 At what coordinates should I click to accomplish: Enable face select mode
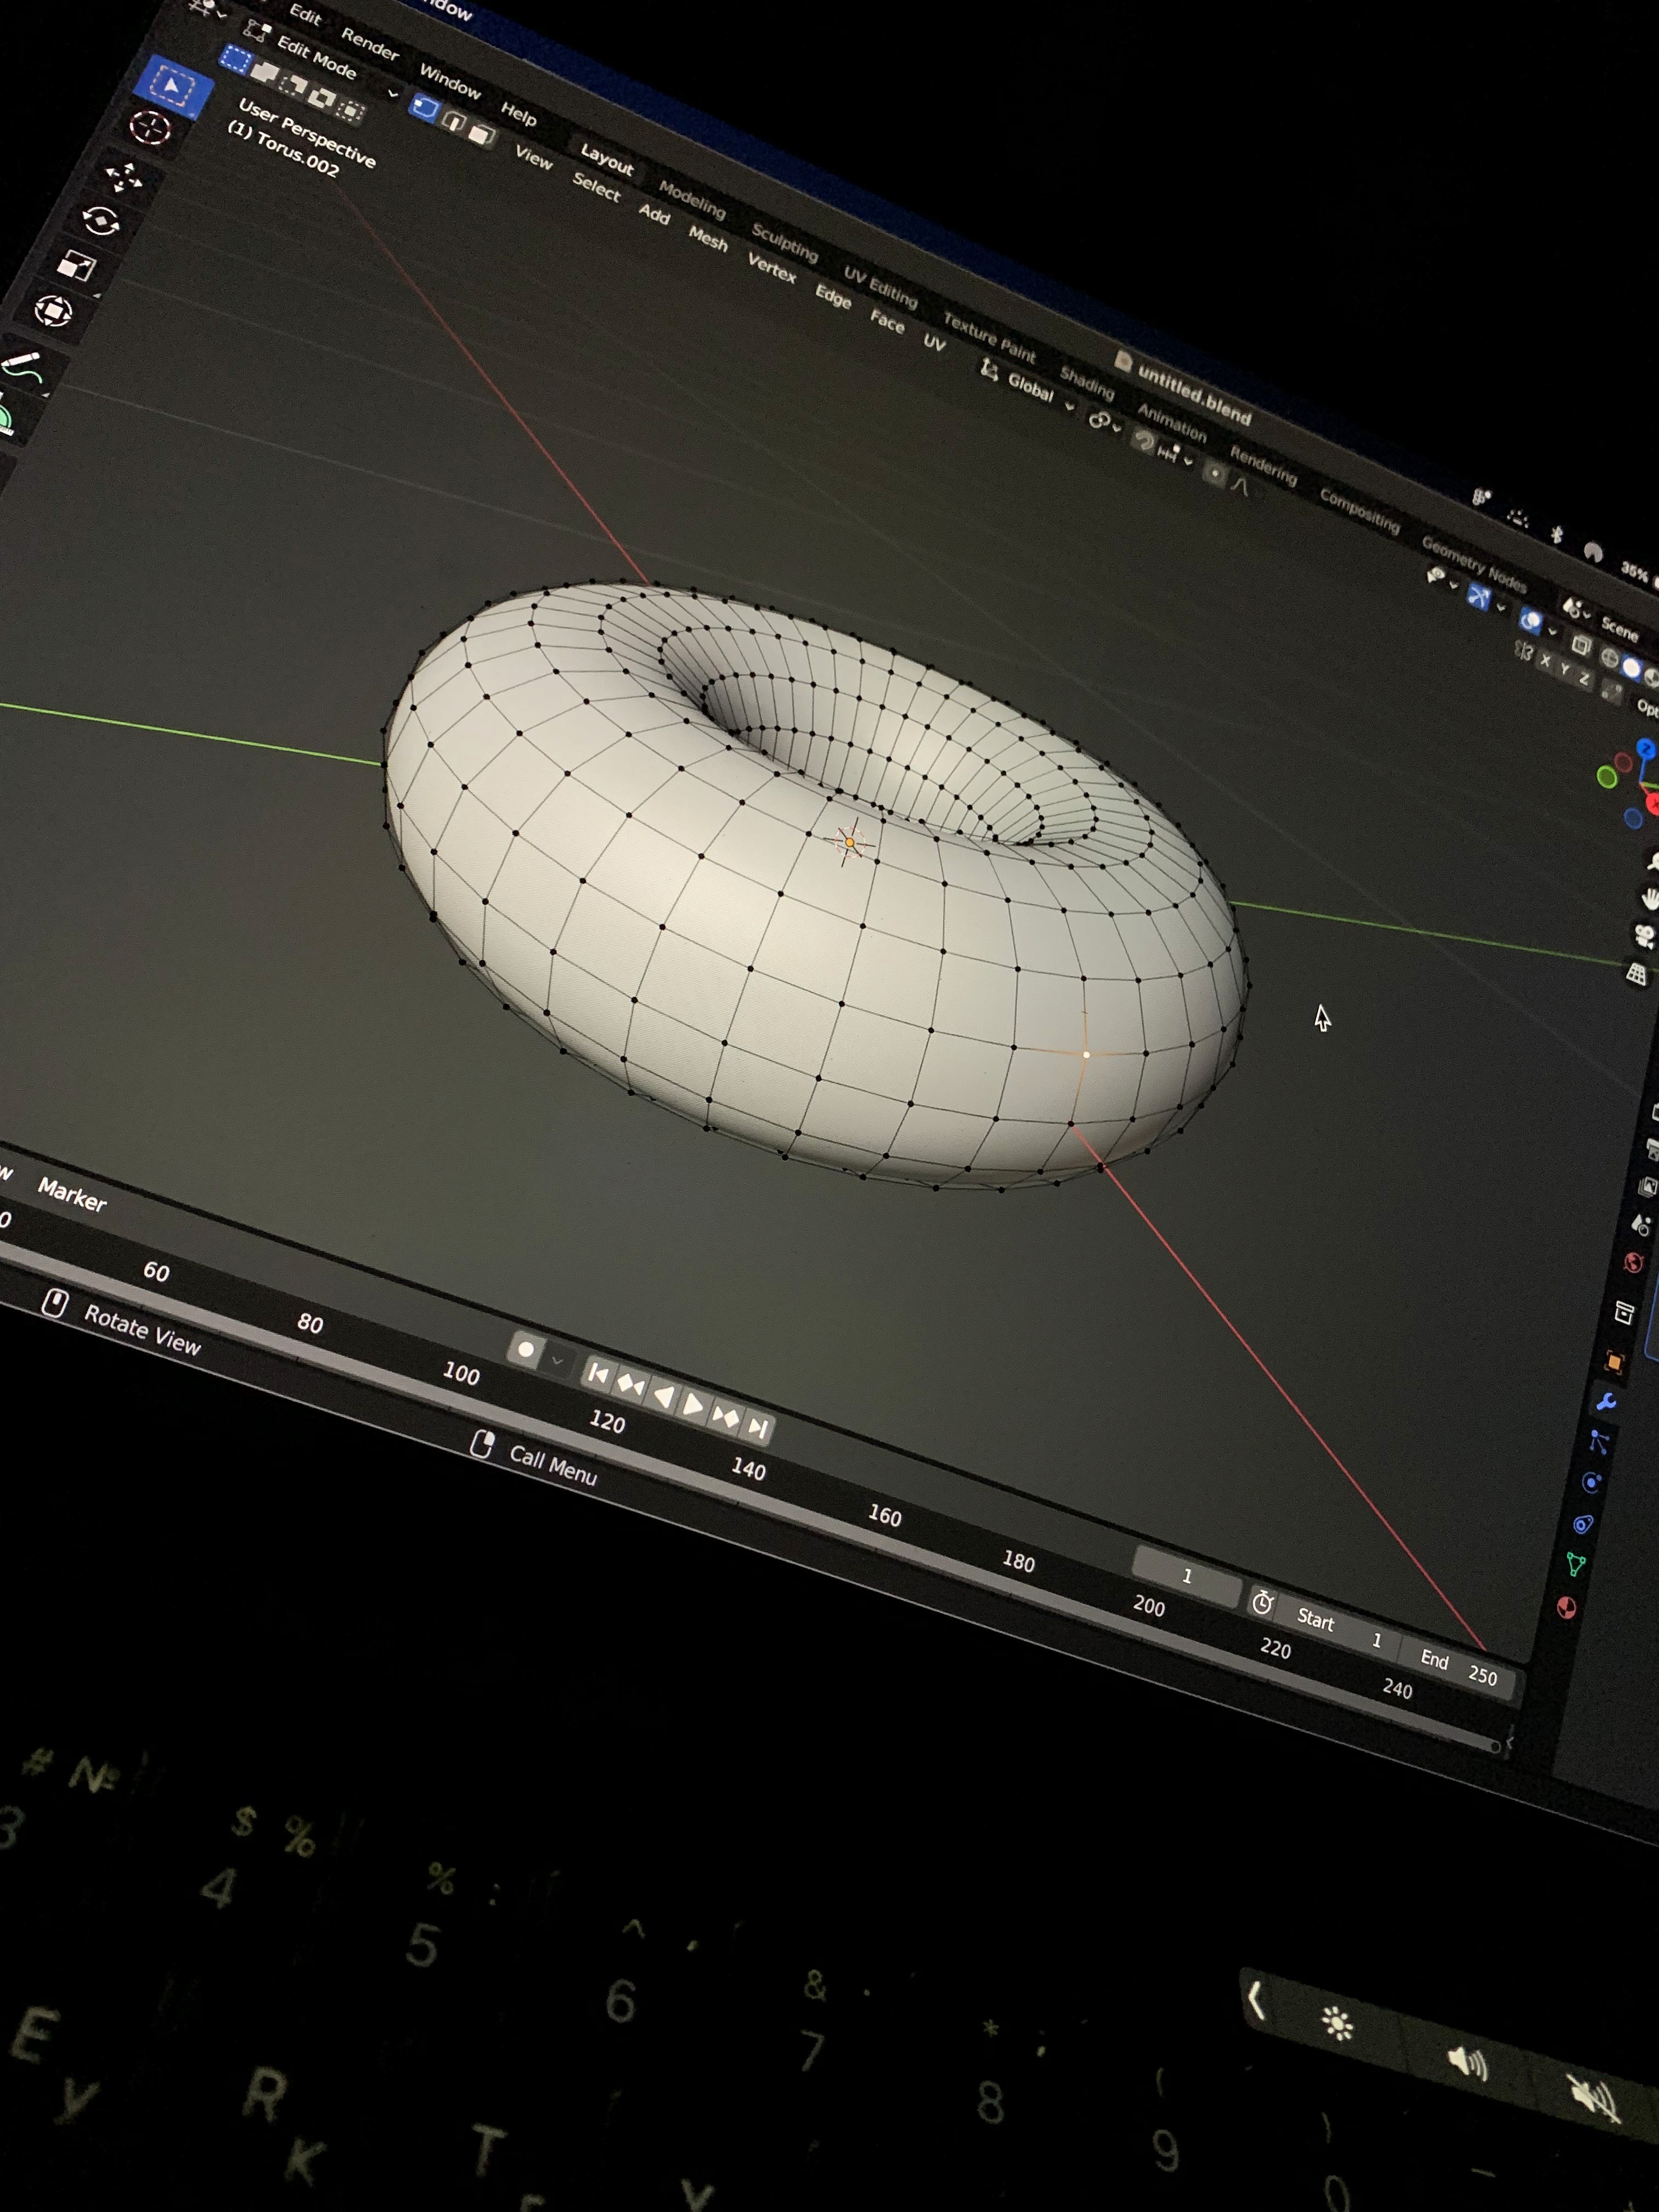483,135
